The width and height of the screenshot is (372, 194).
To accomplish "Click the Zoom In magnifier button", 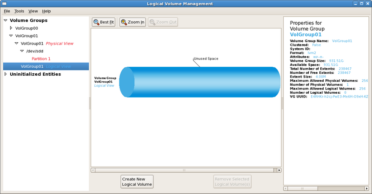I will [133, 22].
